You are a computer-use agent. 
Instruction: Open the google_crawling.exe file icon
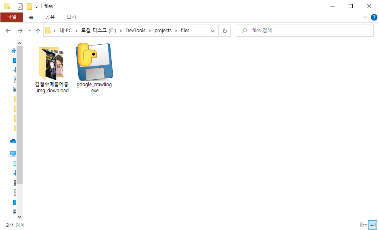[x=94, y=62]
